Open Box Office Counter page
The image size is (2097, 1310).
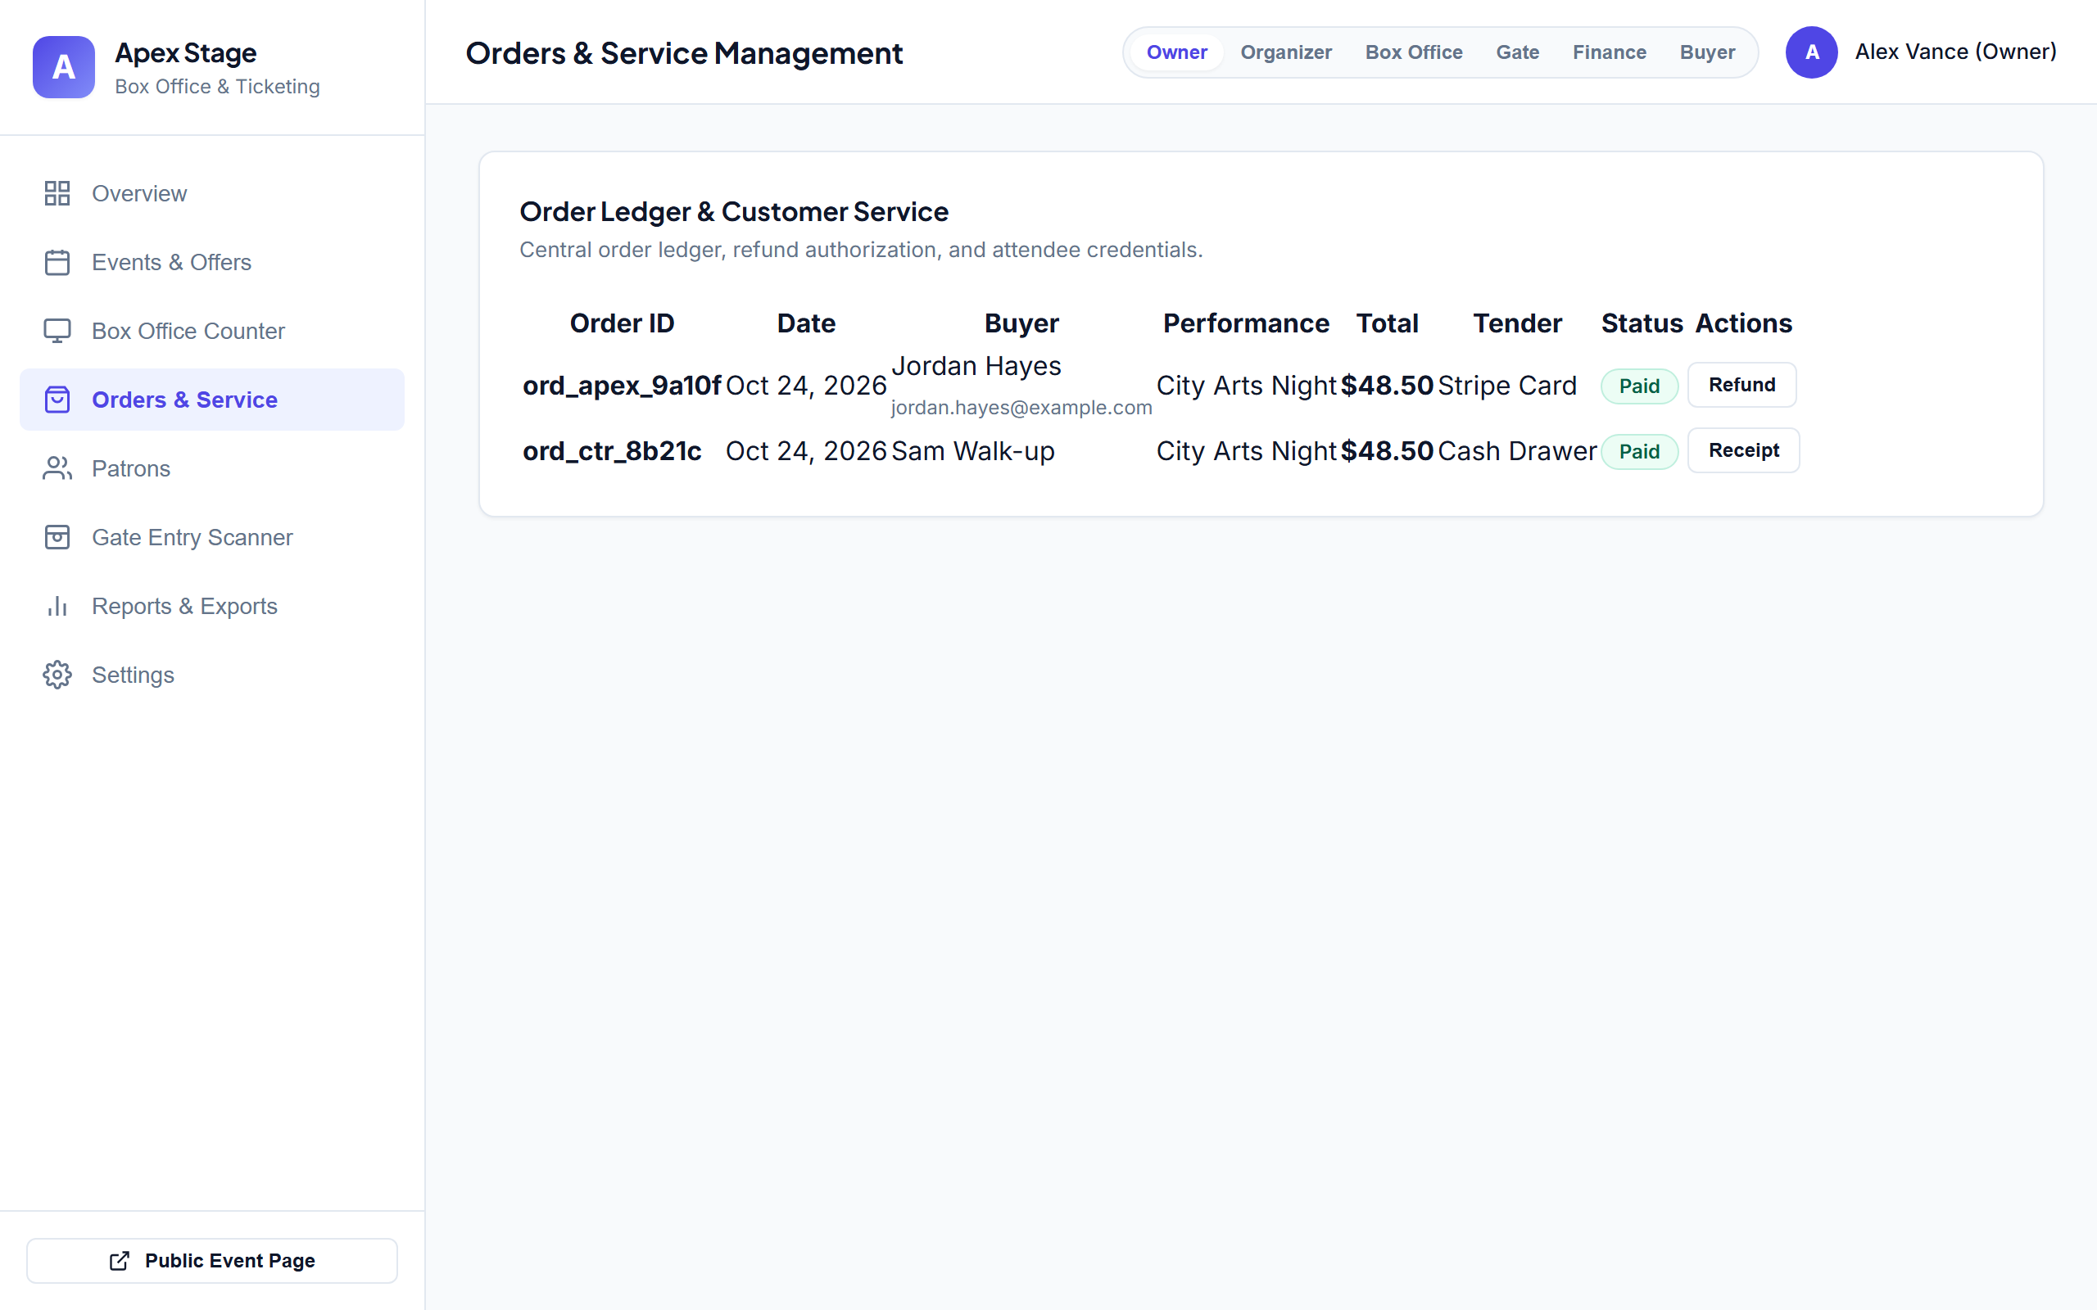coord(212,331)
